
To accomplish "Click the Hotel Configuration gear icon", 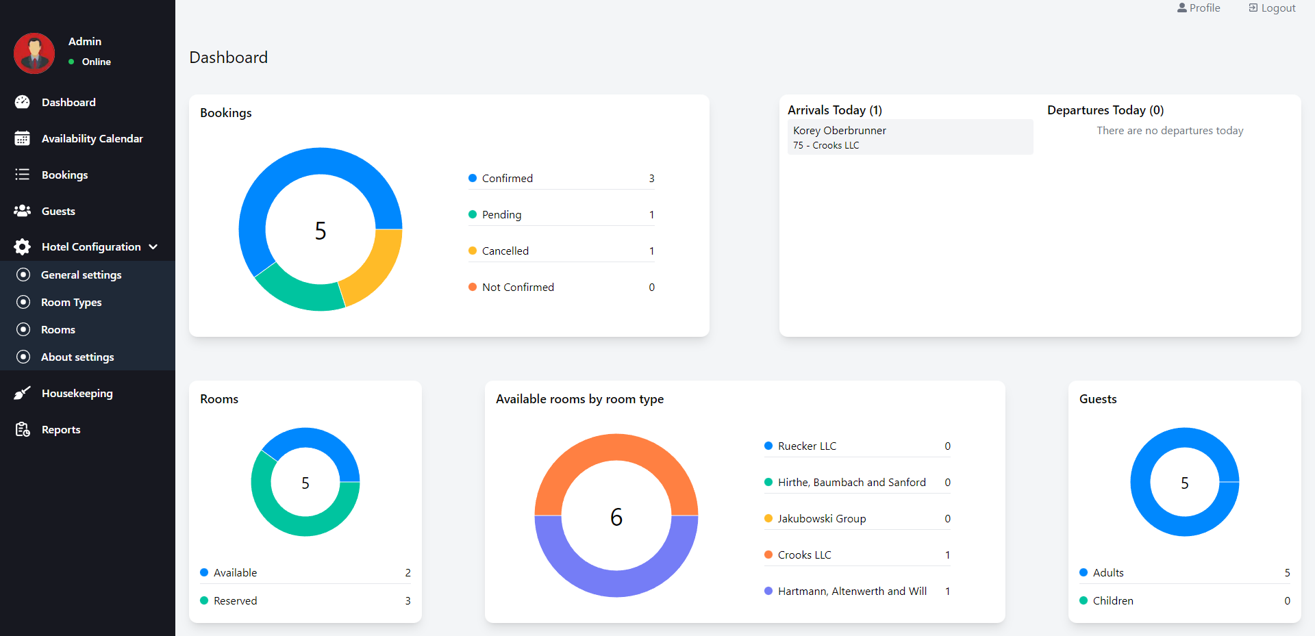I will click(x=21, y=246).
